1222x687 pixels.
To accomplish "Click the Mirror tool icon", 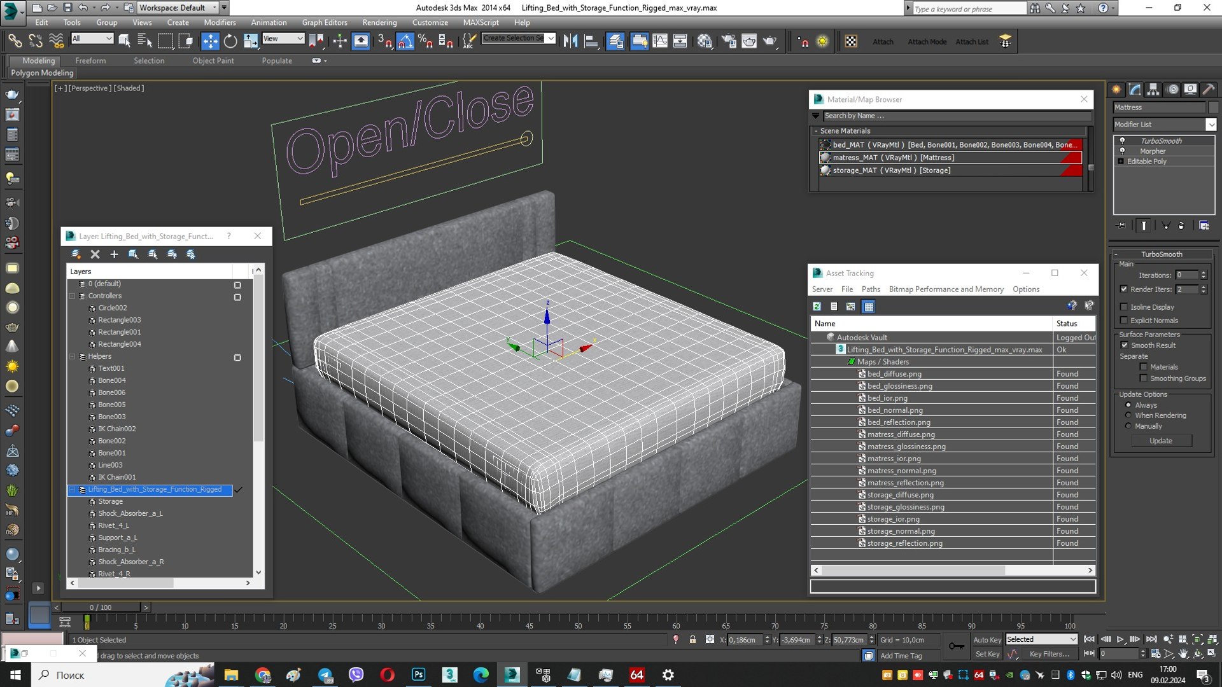I will pos(570,41).
